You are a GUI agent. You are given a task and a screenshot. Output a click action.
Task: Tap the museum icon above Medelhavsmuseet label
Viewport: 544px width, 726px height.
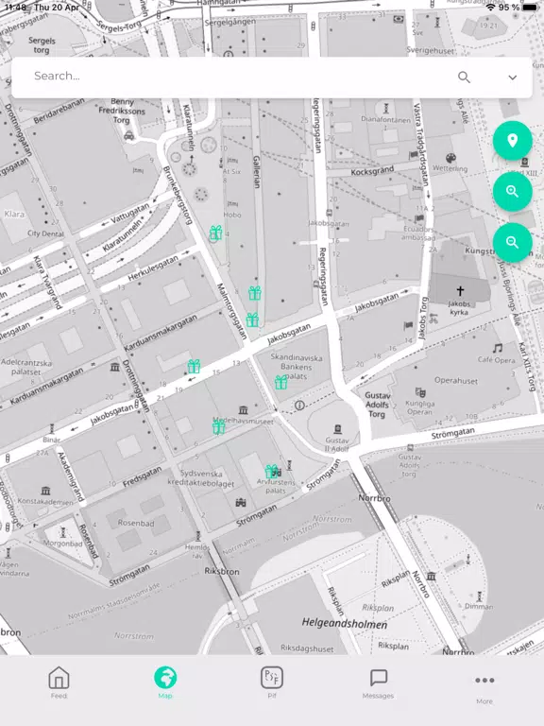(x=244, y=409)
